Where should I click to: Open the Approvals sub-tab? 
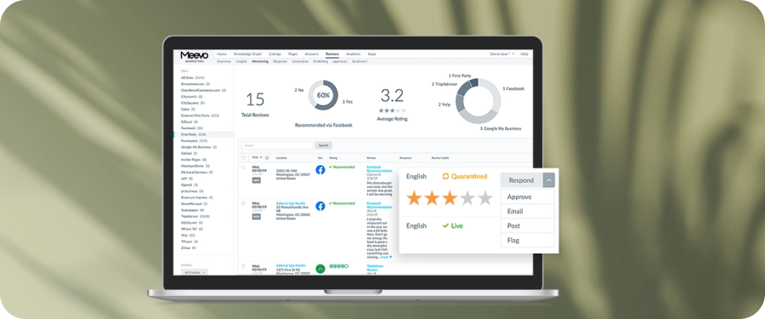tap(339, 61)
